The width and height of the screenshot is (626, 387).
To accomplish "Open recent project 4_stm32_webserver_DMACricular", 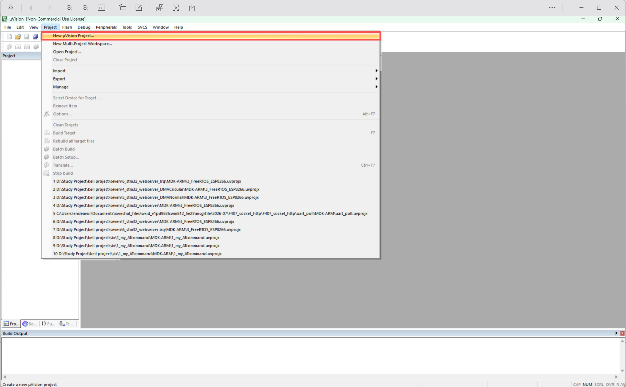I will (211, 189).
